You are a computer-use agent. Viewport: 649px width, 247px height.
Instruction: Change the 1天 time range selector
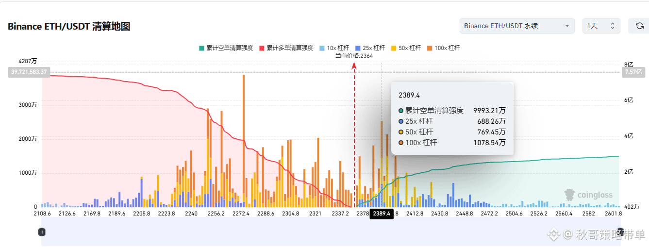click(601, 26)
